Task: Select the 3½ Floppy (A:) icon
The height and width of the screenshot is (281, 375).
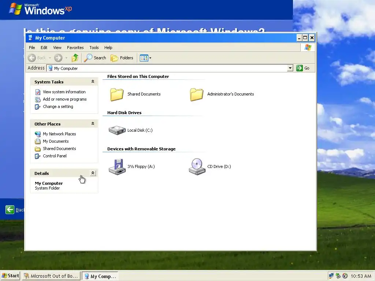Action: 117,166
